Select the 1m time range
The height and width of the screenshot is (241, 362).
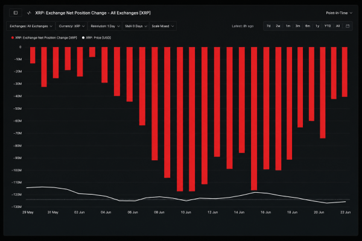tap(288, 26)
